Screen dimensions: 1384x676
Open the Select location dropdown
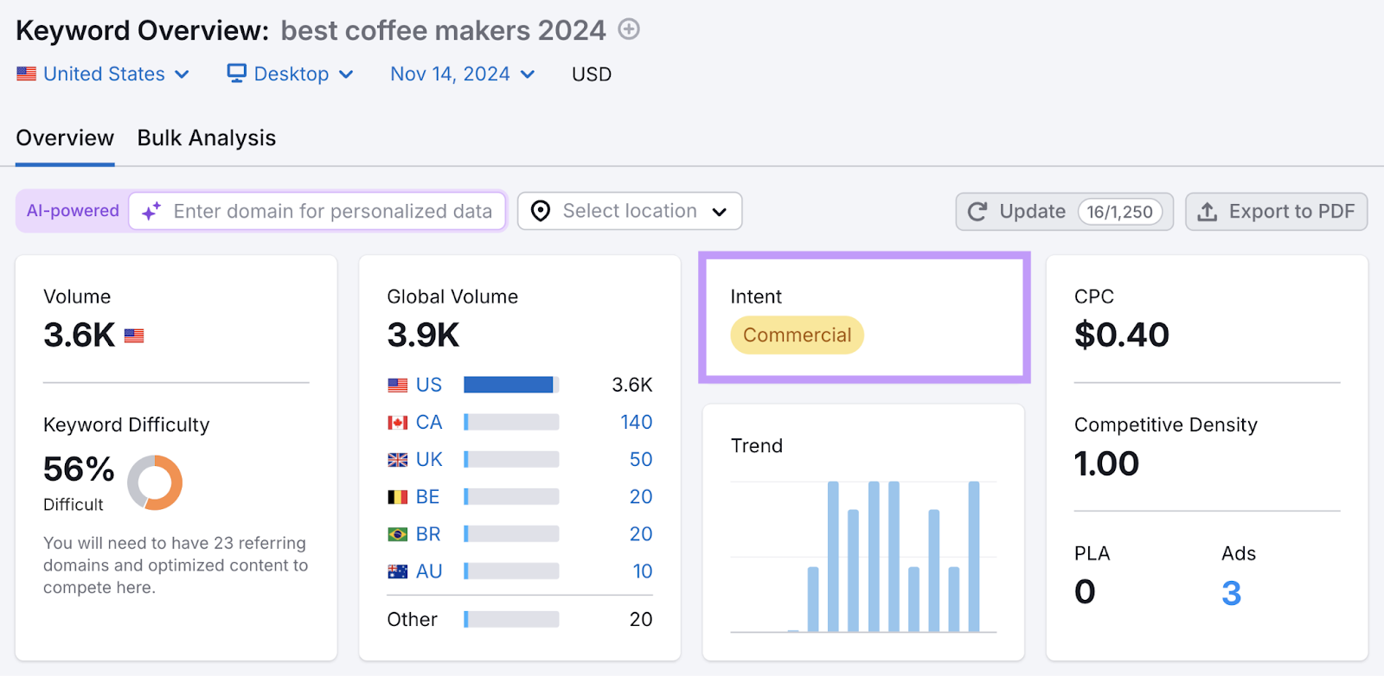630,212
